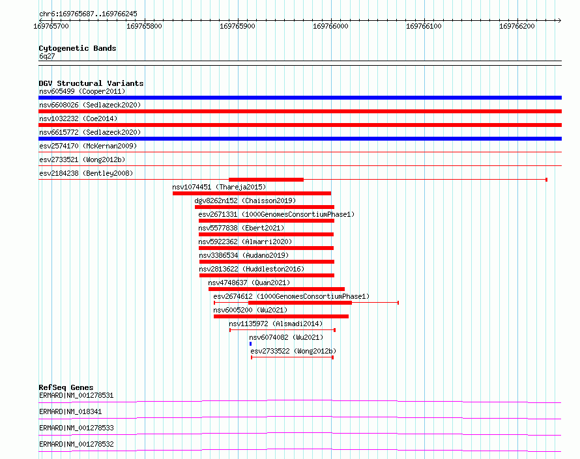Image resolution: width=580 pixels, height=459 pixels.
Task: Select the nsv1074451 red variant bar
Action: (x=252, y=193)
